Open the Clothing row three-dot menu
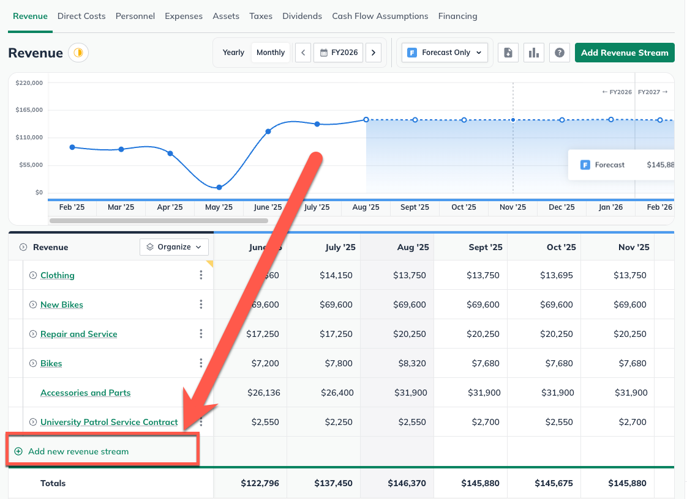687x499 pixels. (201, 275)
